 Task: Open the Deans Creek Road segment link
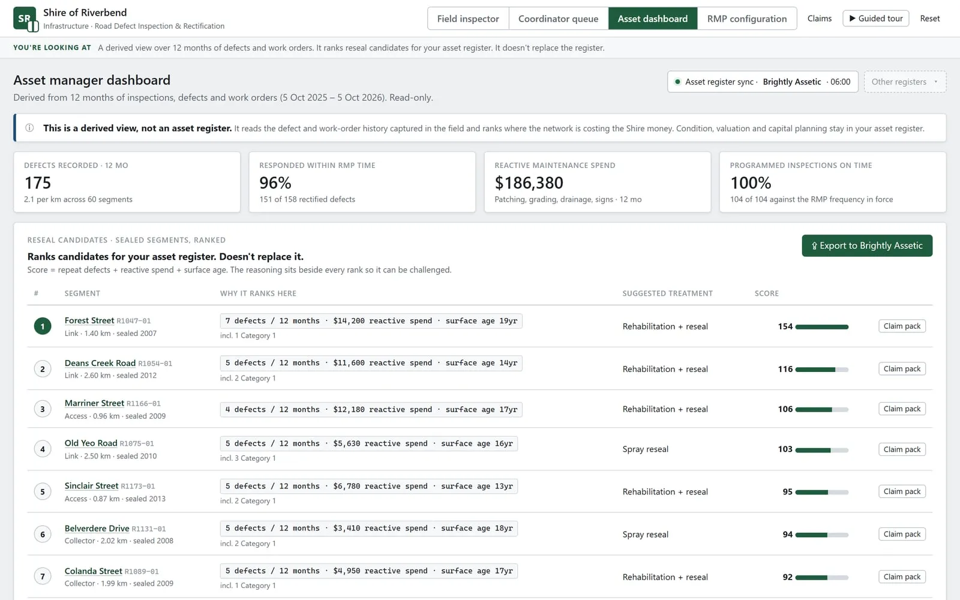[x=100, y=363]
